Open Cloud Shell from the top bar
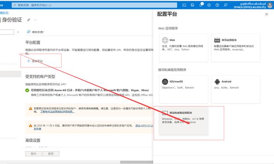Image resolution: width=274 pixels, height=164 pixels. pos(184,5)
